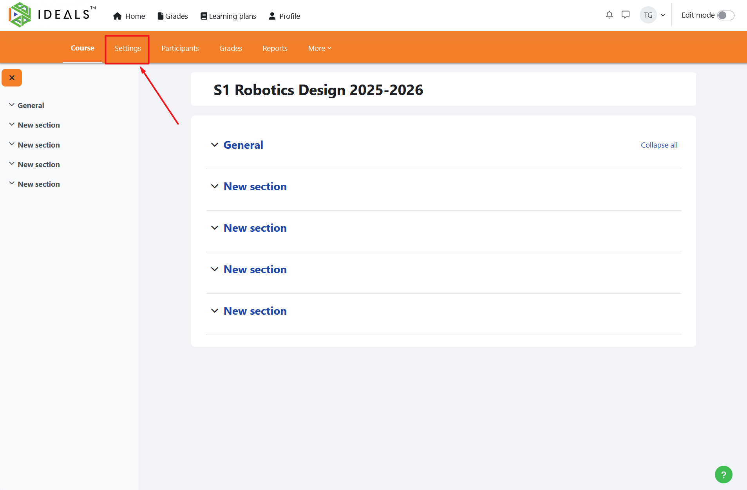Screen dimensions: 747x490
Task: Open the user menu dropdown arrow
Action: (x=663, y=15)
